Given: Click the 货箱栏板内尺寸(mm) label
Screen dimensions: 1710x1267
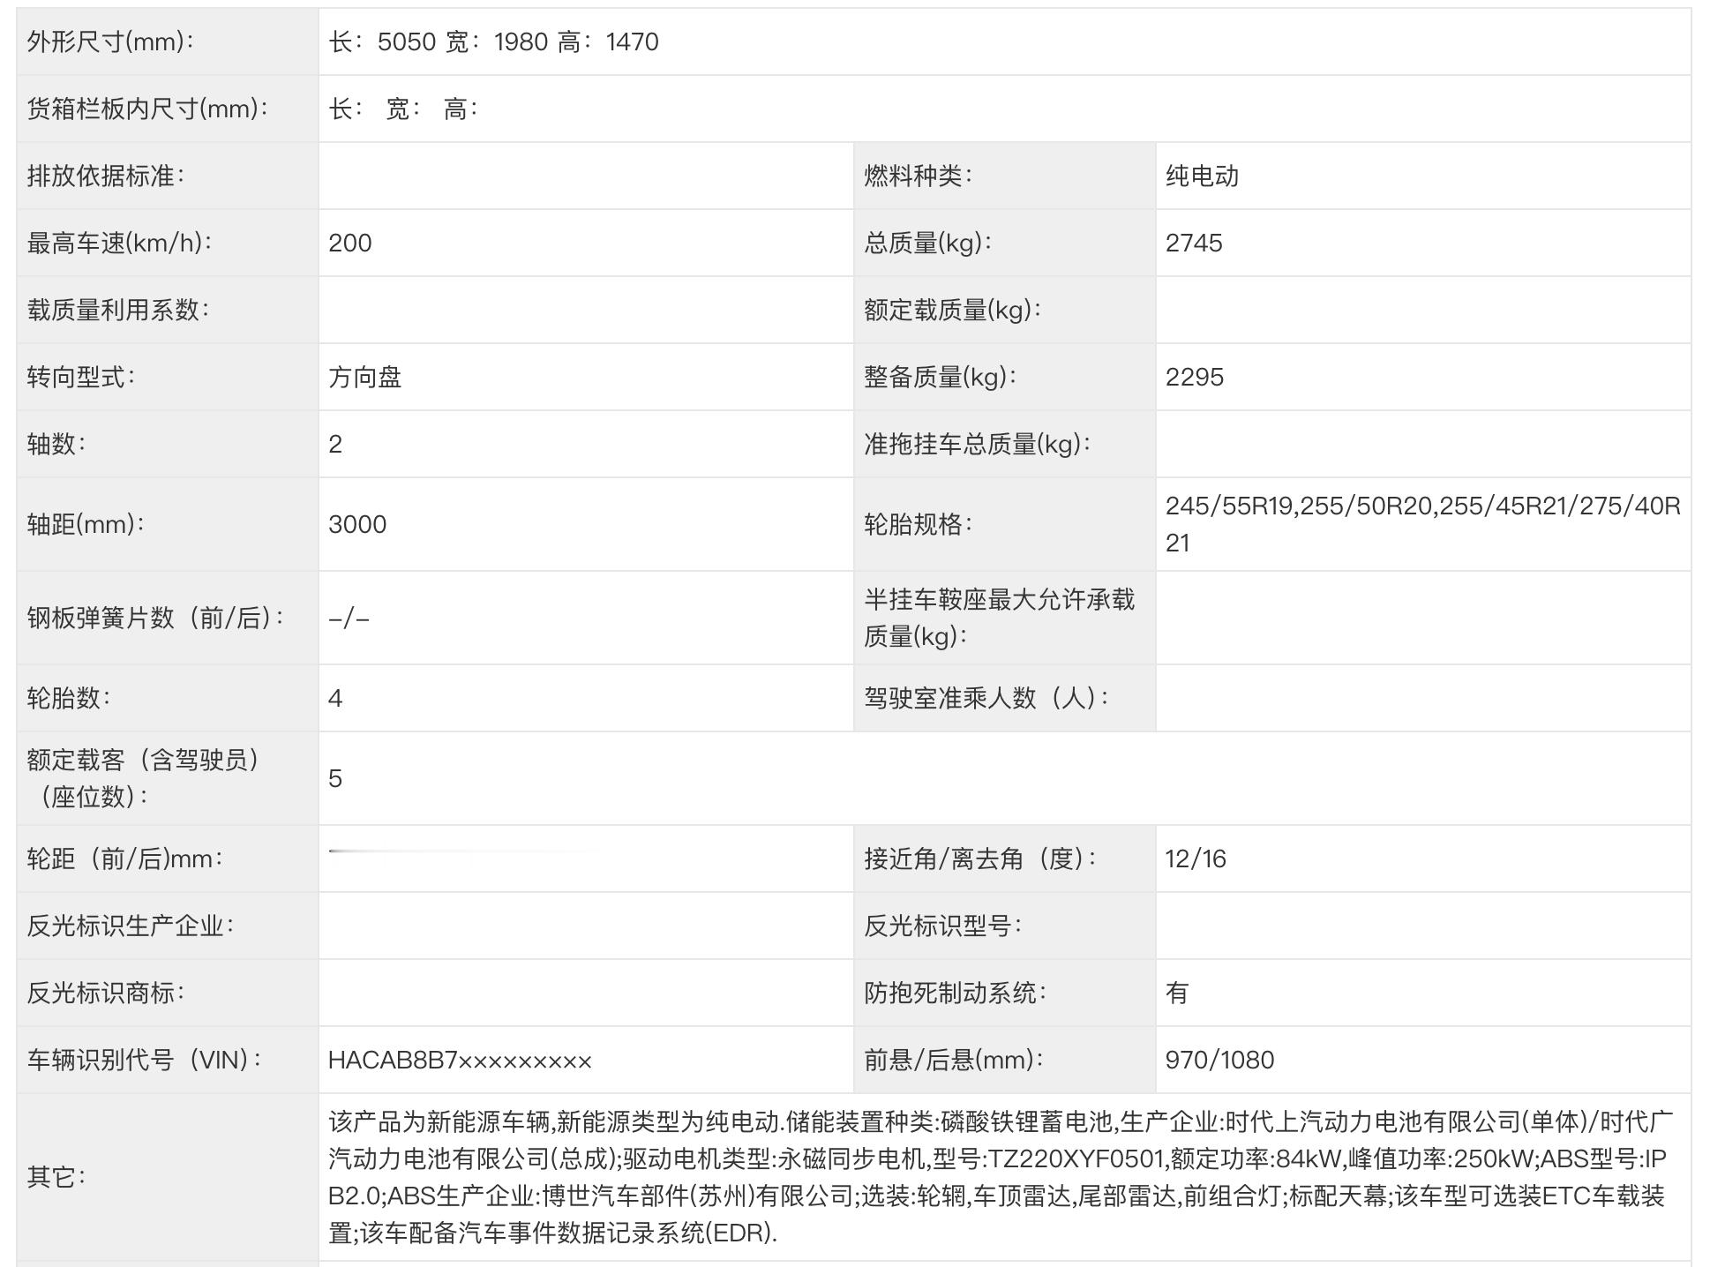Looking at the screenshot, I should (x=147, y=109).
